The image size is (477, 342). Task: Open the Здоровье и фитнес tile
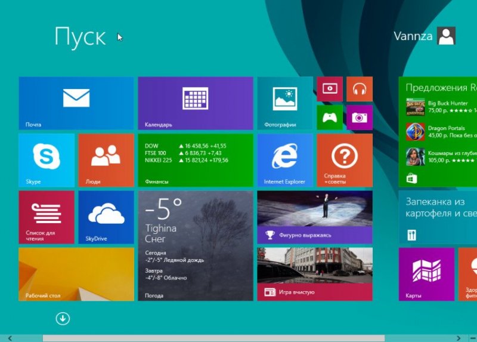pos(467,274)
